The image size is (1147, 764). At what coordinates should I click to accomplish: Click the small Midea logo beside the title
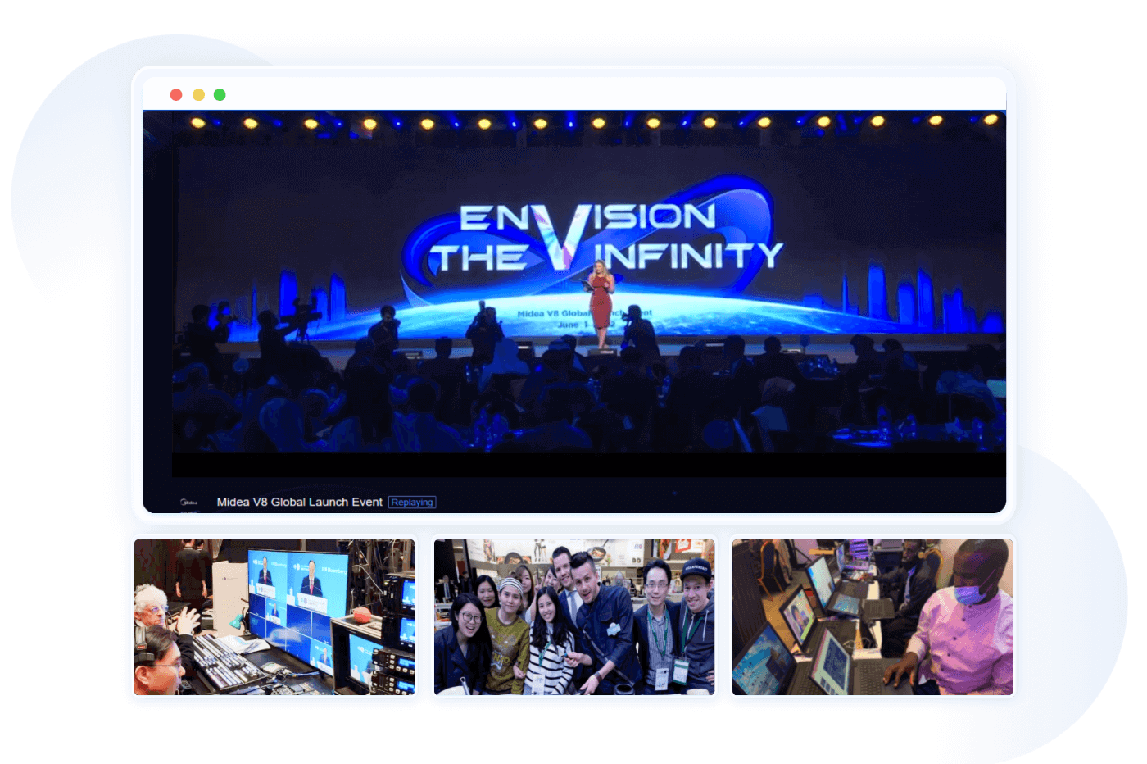[x=188, y=502]
